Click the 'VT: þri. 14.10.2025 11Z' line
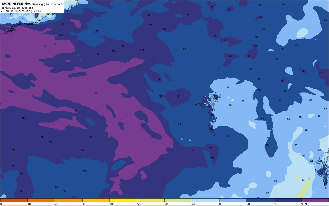This screenshot has height=206, width=329. tap(15, 11)
